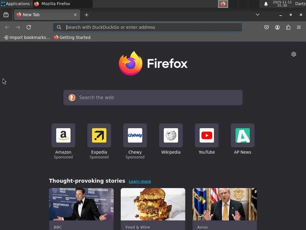Screen dimensions: 306x230
Task: Click the Learn more link
Action: [x=140, y=181]
